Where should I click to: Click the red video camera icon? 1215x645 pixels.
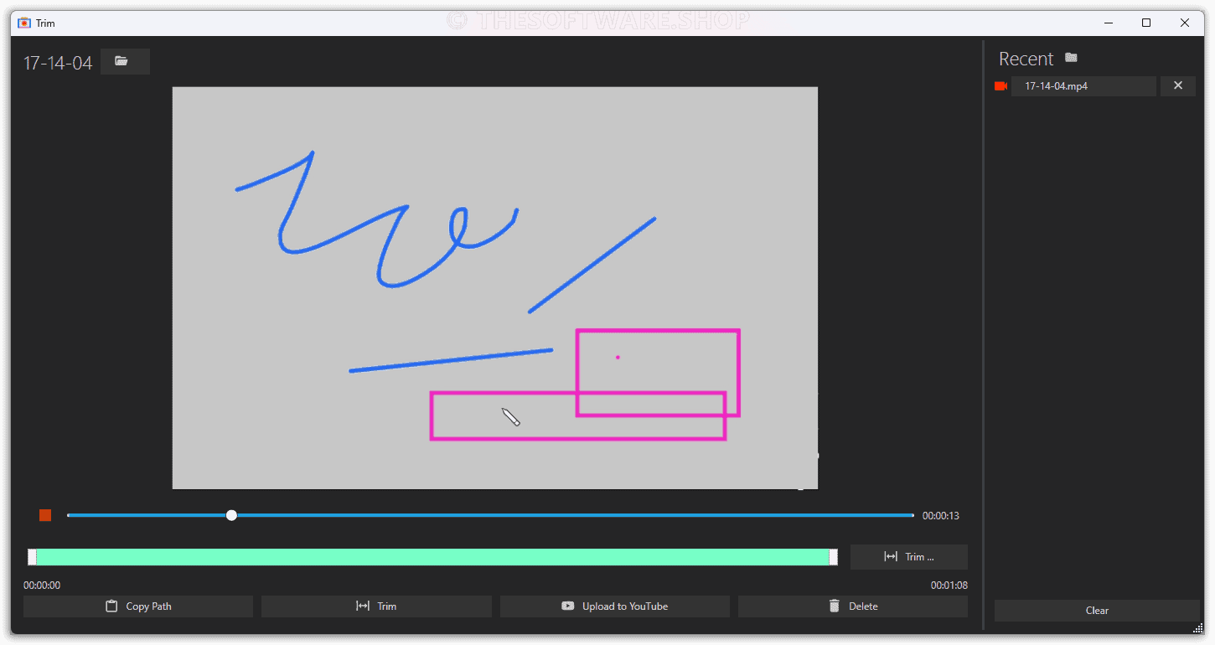tap(1000, 86)
